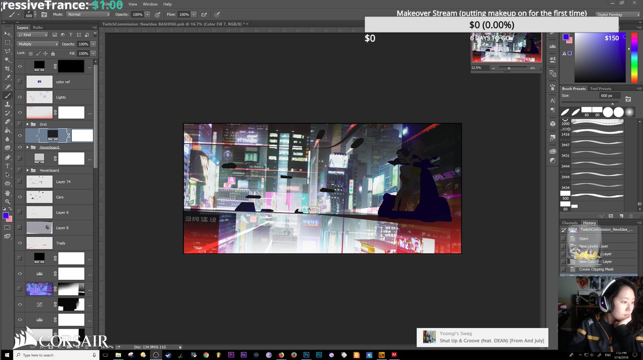The height and width of the screenshot is (360, 643).
Task: Select the Clone Stamp tool
Action: tap(8, 104)
